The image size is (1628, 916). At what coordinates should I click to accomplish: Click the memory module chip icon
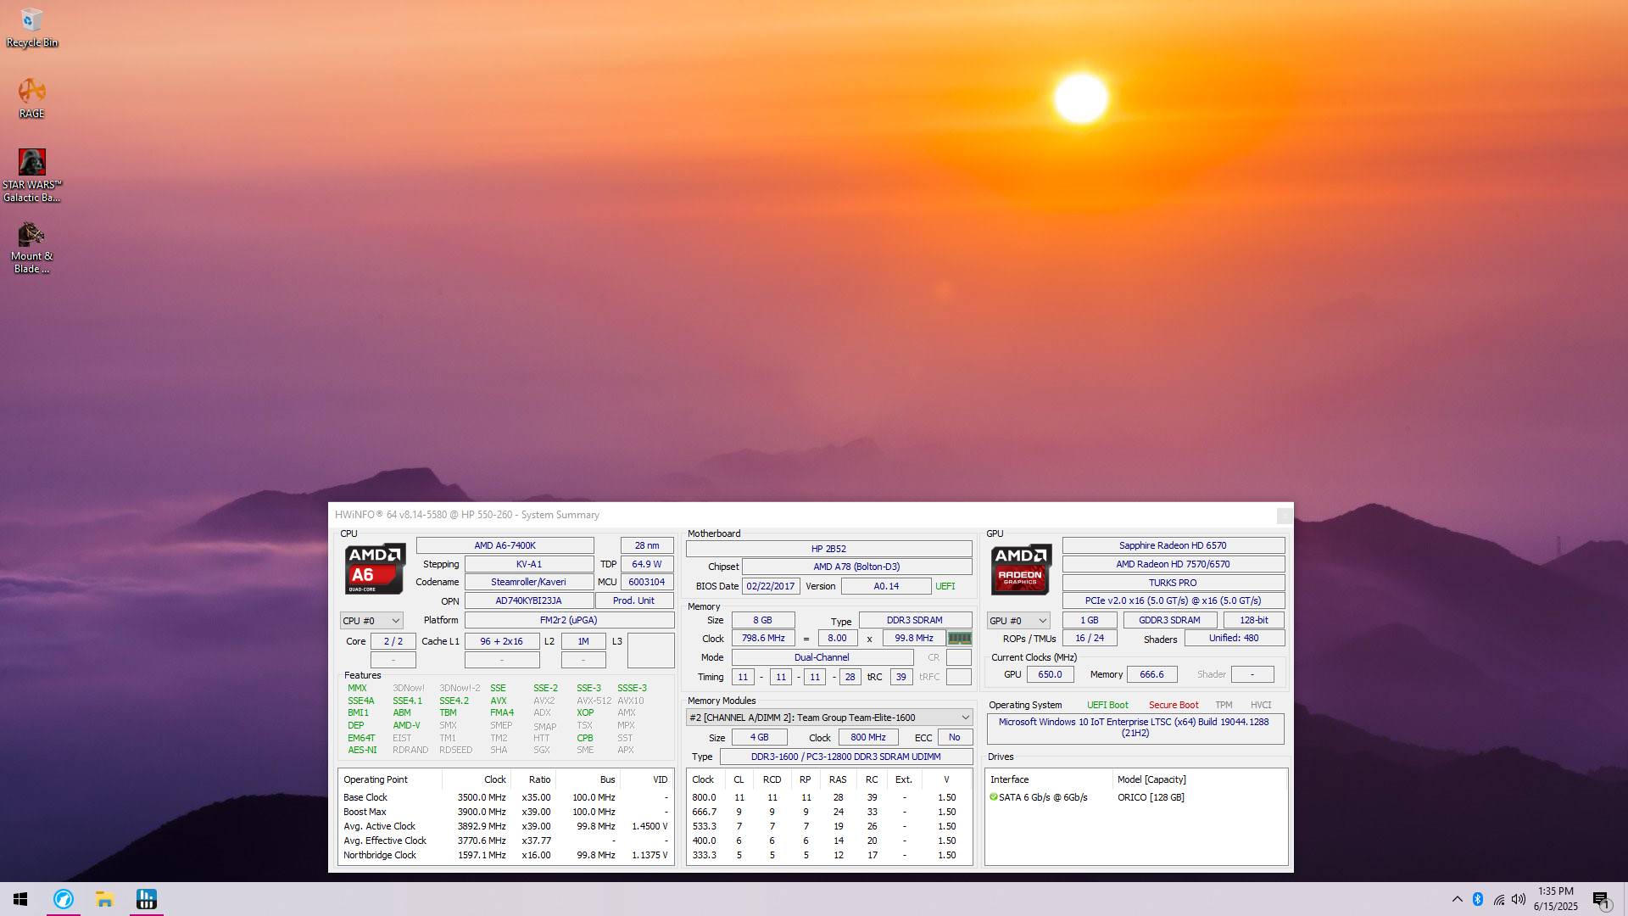(959, 638)
